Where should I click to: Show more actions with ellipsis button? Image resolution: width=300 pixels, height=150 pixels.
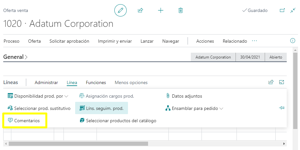pyautogui.click(x=254, y=41)
